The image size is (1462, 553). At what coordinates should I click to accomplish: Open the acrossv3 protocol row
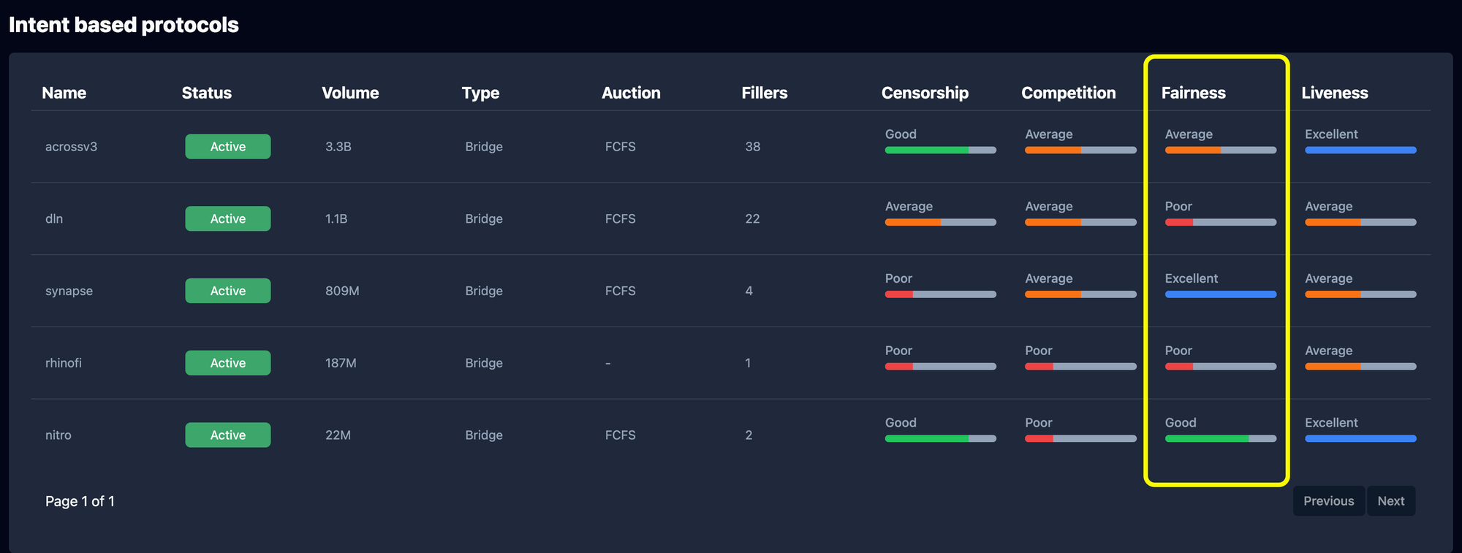click(x=71, y=147)
